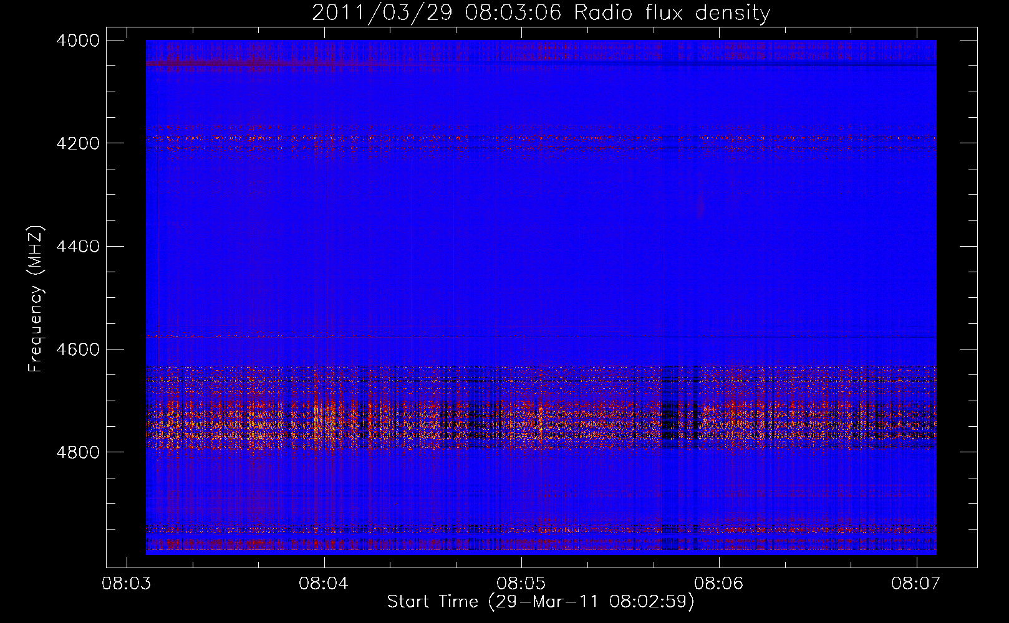This screenshot has height=623, width=1009.
Task: Select the 4400 frequency axis label
Action: 78,247
